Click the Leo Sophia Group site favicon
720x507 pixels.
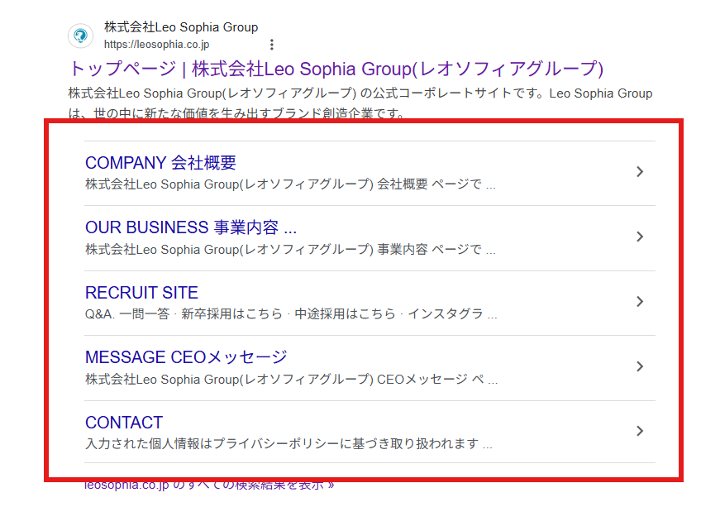pyautogui.click(x=81, y=36)
